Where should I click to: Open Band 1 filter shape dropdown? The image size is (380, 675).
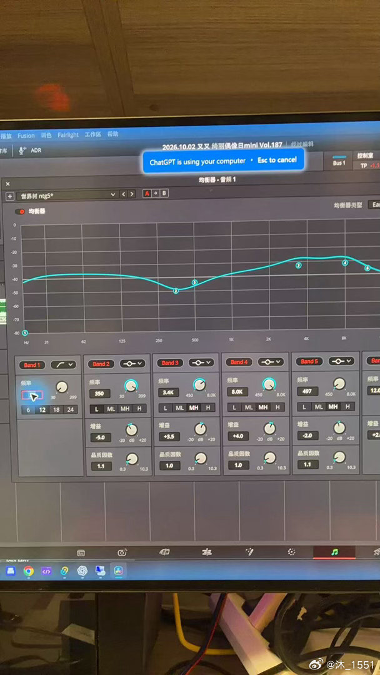click(64, 364)
